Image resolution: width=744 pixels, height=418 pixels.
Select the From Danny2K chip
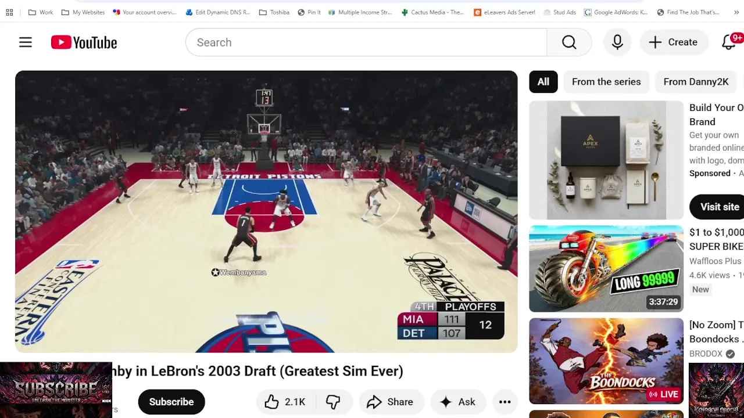[x=696, y=82]
